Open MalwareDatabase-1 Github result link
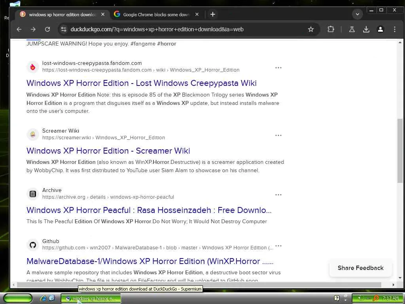 pyautogui.click(x=150, y=261)
